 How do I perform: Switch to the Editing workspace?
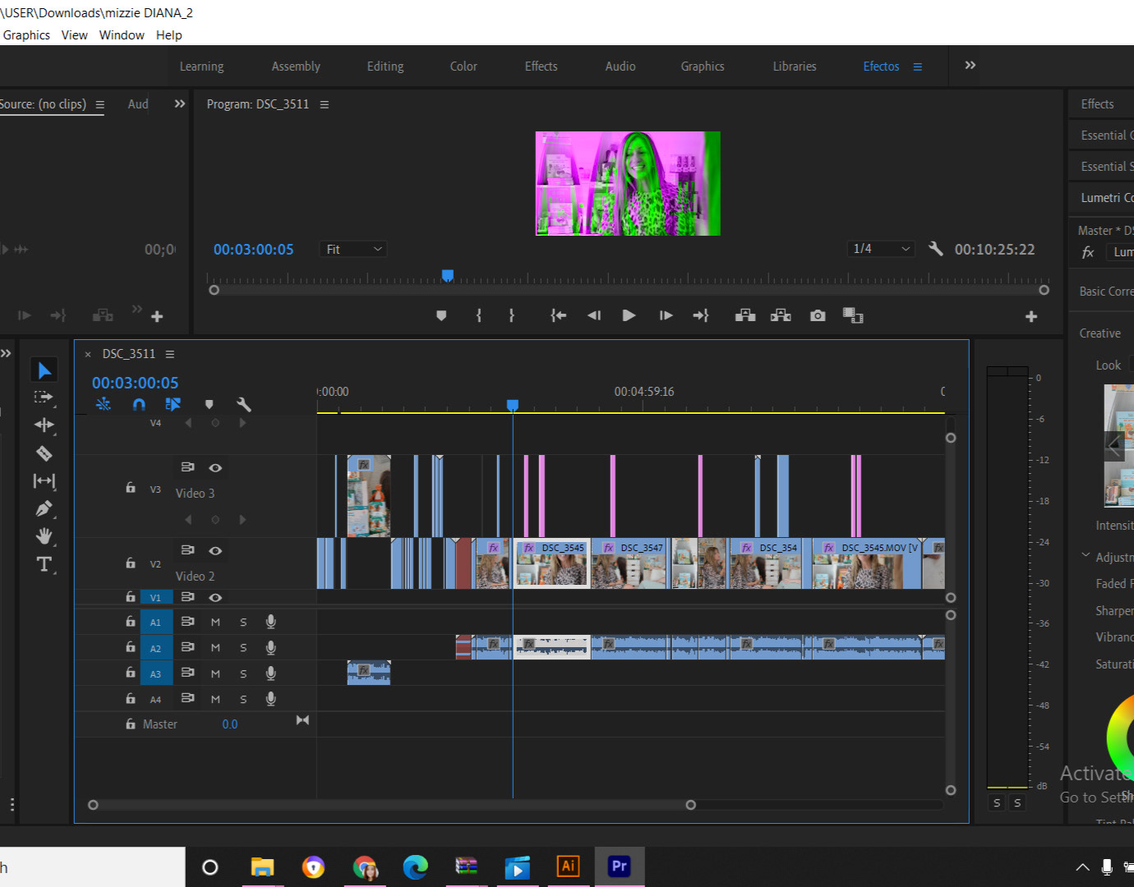(x=385, y=67)
